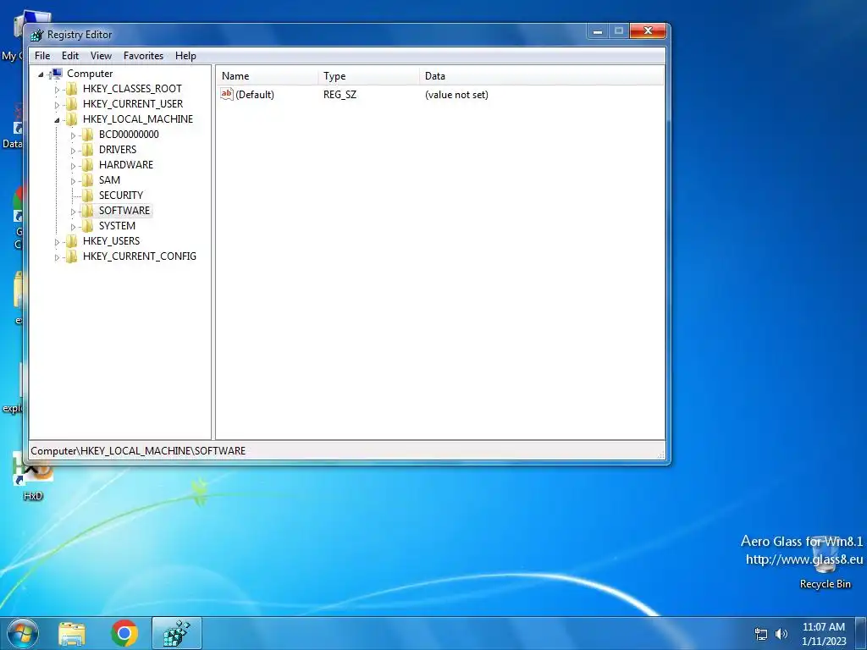The image size is (867, 650).
Task: Click the HARDWARE folder icon
Action: click(87, 165)
